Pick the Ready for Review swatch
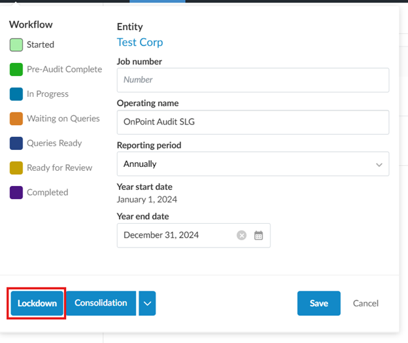Image resolution: width=408 pixels, height=343 pixels. 16,168
